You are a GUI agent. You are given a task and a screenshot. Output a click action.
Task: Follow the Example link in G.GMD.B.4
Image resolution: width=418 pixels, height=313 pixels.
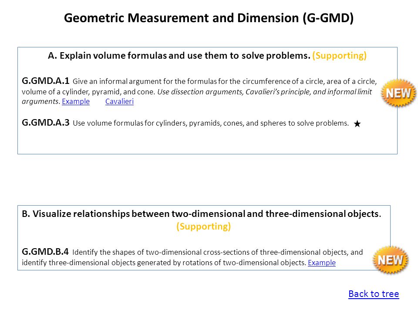(322, 263)
